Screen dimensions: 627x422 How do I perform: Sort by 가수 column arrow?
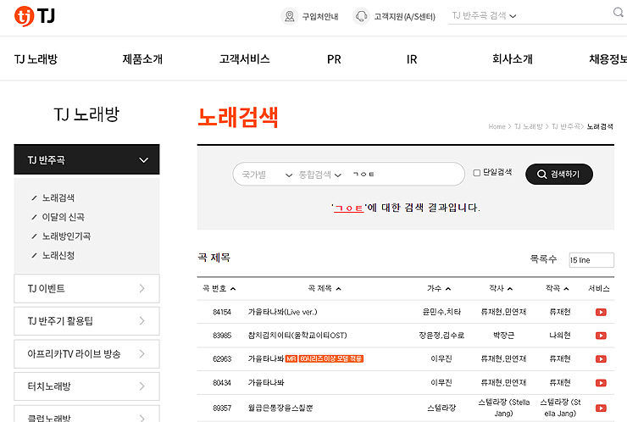pos(448,289)
